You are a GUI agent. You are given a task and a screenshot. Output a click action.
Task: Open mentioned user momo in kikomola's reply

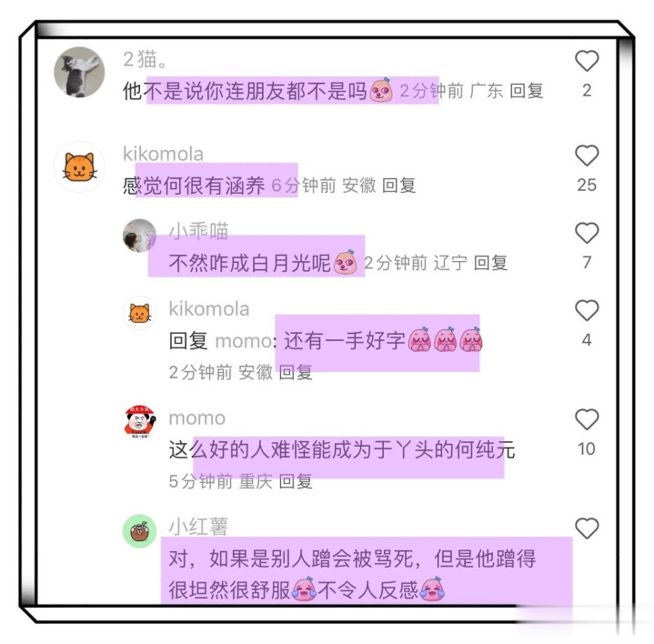coord(244,341)
